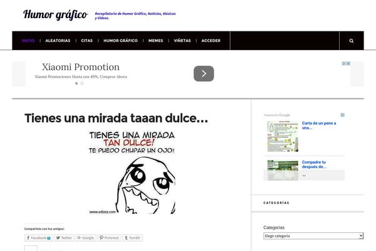Open the Xiaomi Promotion ad title

(x=81, y=67)
